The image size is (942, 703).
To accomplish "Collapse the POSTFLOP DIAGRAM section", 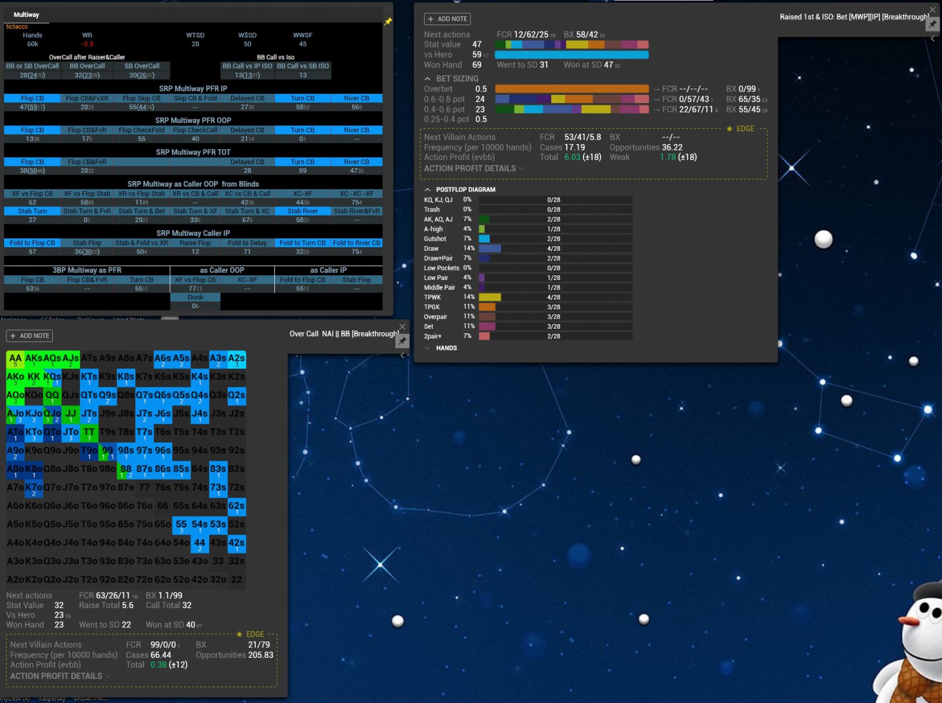I will click(428, 190).
